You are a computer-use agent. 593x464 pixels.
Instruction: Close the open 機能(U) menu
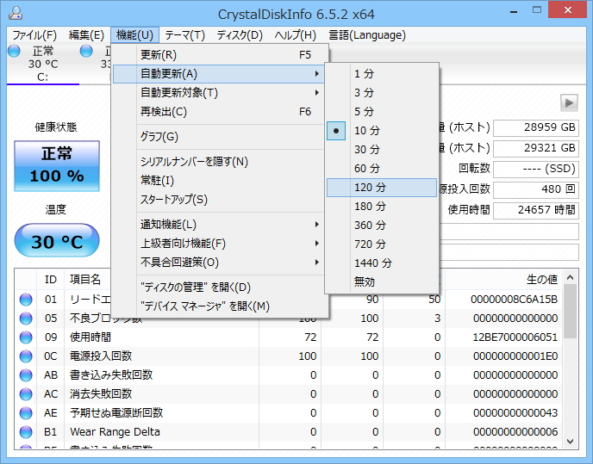tap(135, 35)
